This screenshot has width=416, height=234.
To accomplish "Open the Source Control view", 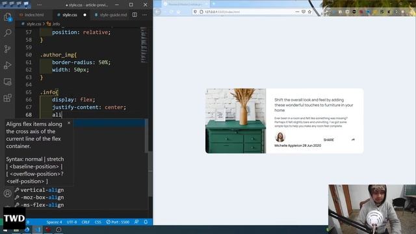I will 7,49.
